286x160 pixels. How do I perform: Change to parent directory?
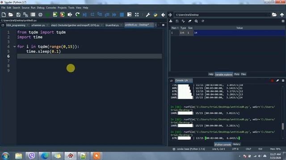[282, 15]
